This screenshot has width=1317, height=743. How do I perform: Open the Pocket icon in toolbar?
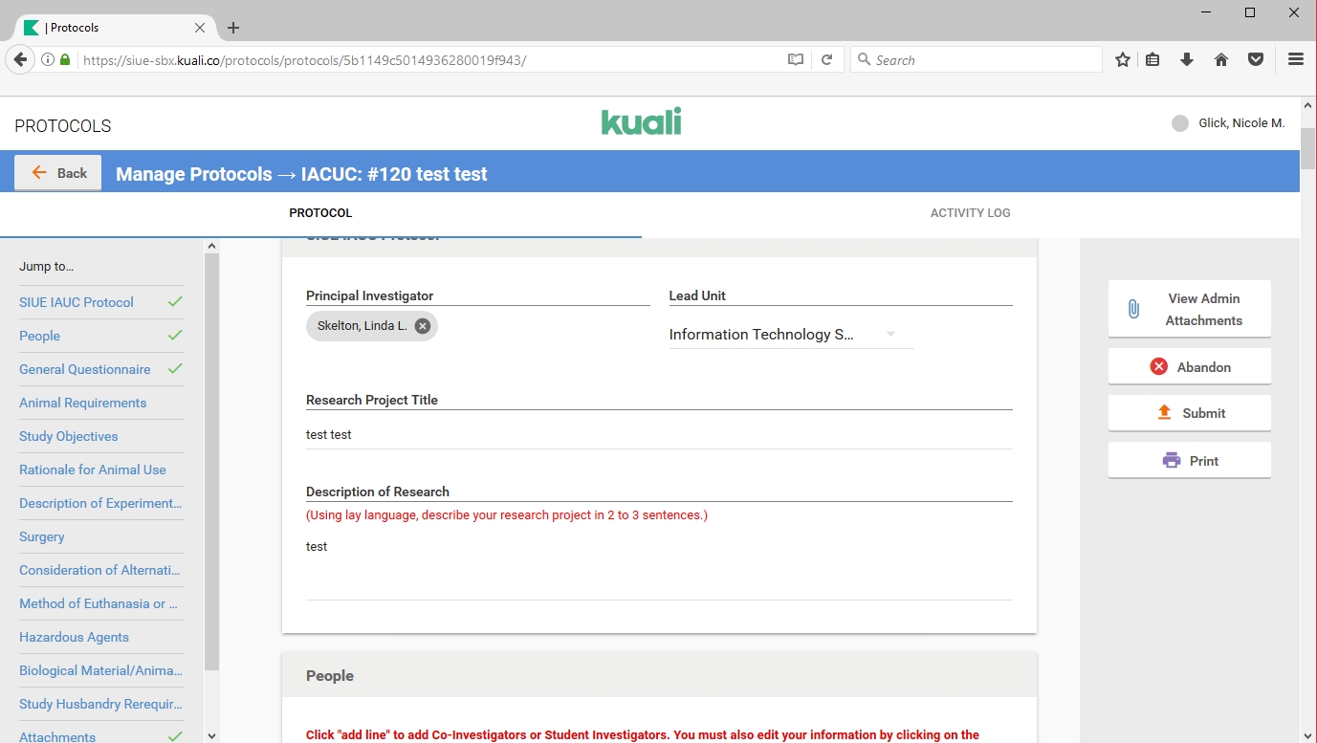point(1256,60)
